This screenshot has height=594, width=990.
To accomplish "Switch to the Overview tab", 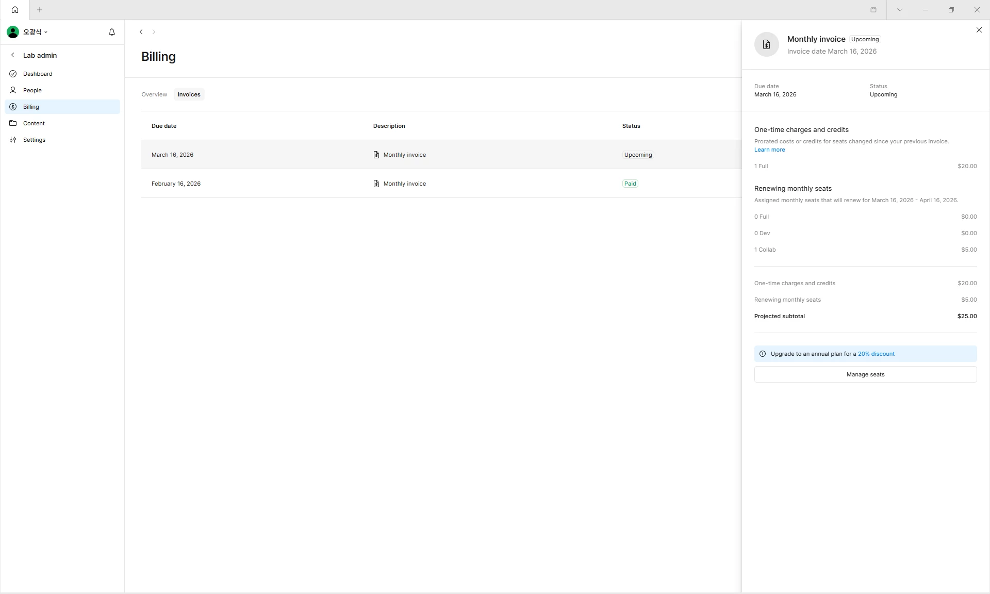I will [154, 94].
